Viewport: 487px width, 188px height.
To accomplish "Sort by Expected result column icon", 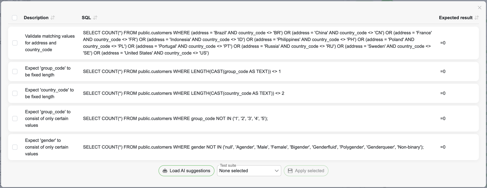I will [x=477, y=18].
